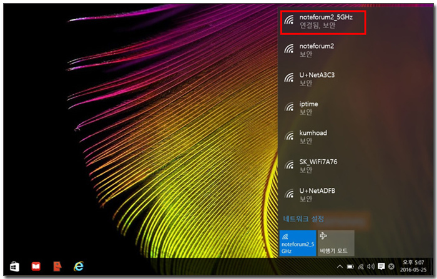This screenshot has width=437, height=279.
Task: Click signal icon beside U+NetADFB
Action: 289,193
